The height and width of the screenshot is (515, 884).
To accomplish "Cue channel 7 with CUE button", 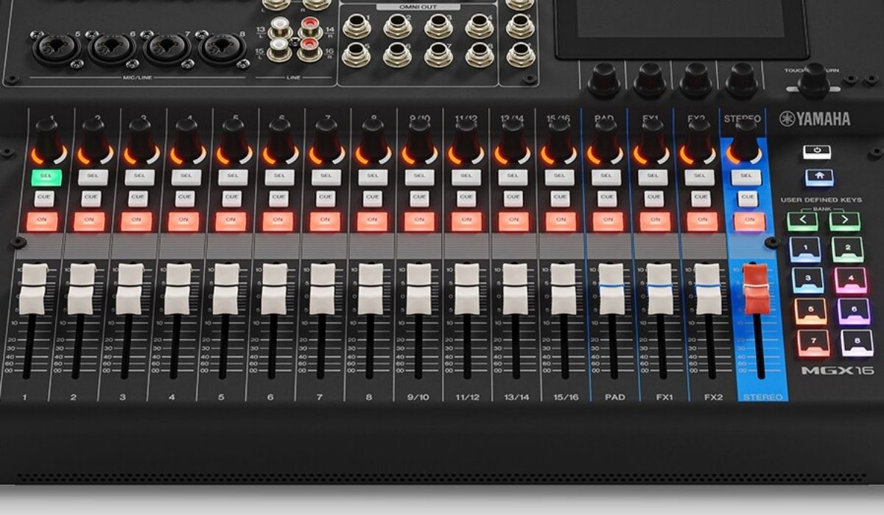I will pyautogui.click(x=326, y=199).
